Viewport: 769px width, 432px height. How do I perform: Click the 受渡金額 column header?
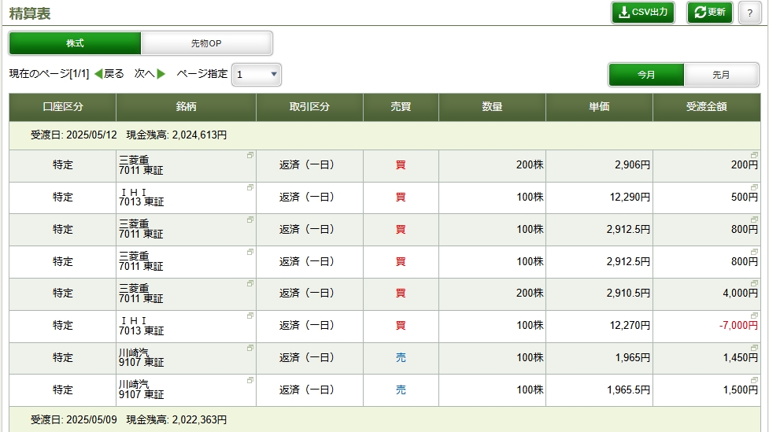707,107
